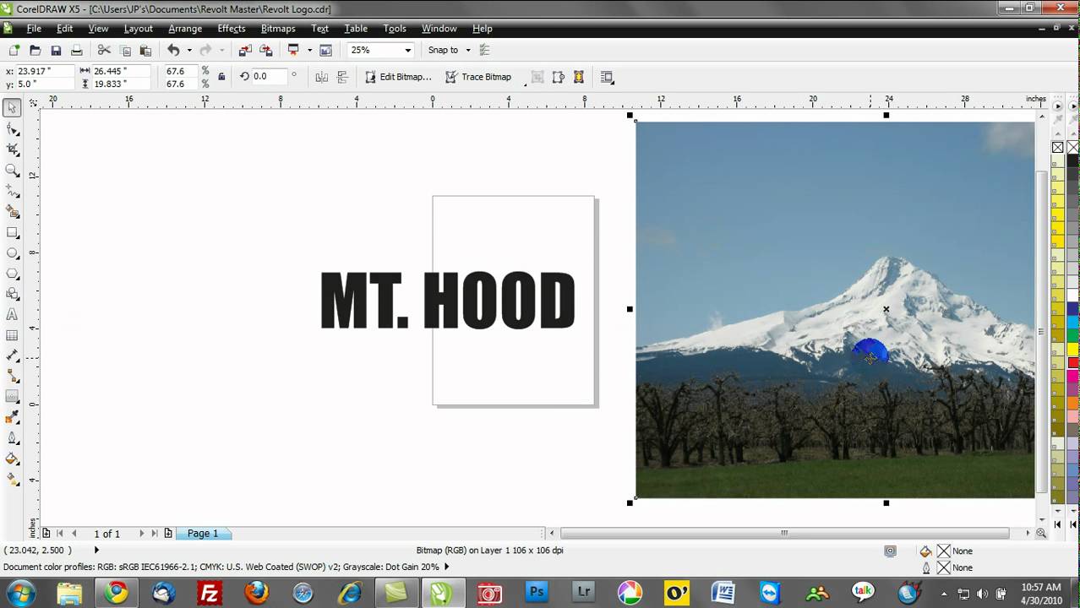Toggle the Options icon after Snap to

pos(484,50)
